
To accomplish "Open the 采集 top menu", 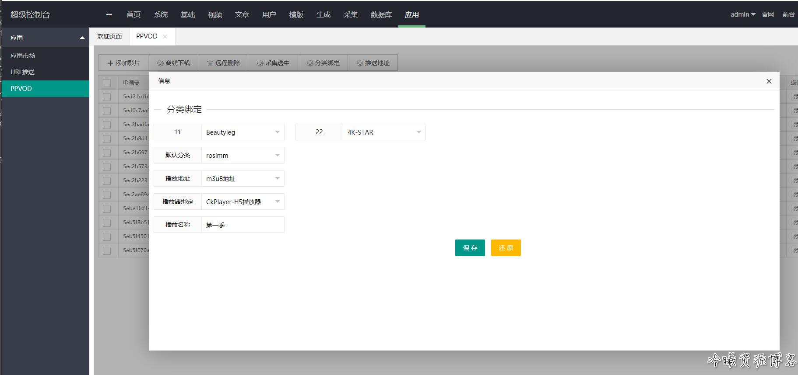I will [x=351, y=14].
